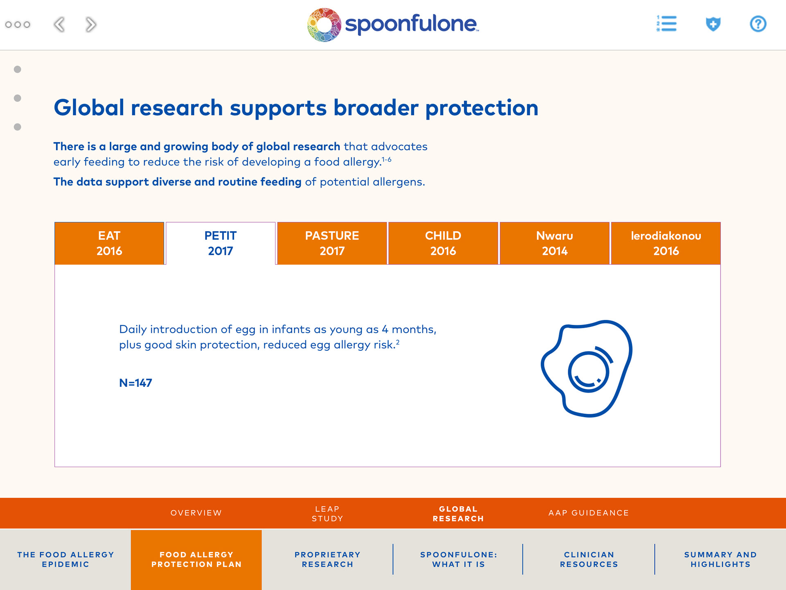
Task: Select the first page indicator dot
Action: pos(18,69)
